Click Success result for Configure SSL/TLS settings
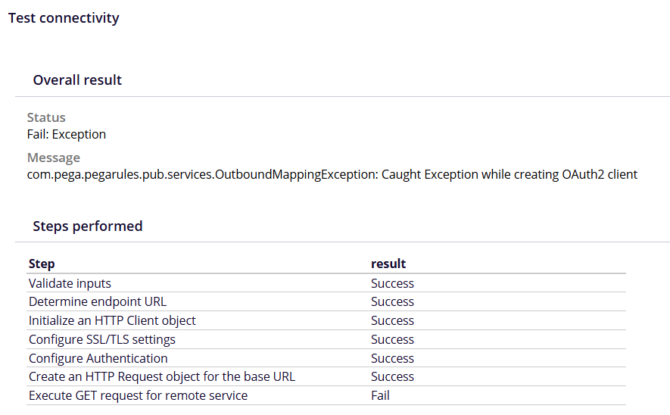The width and height of the screenshot is (670, 415). (392, 340)
